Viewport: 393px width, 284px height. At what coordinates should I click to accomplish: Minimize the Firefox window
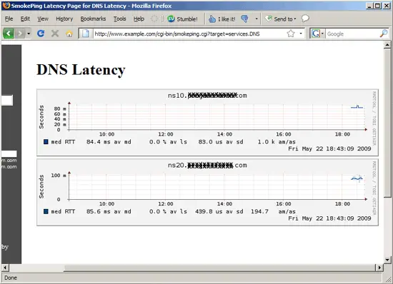(x=369, y=6)
